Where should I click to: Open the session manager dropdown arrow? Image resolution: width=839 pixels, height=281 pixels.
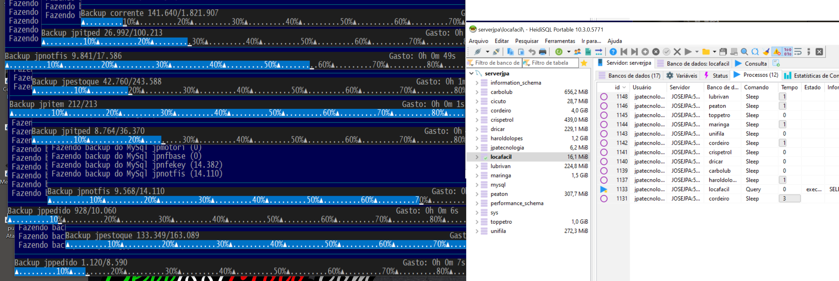(488, 52)
